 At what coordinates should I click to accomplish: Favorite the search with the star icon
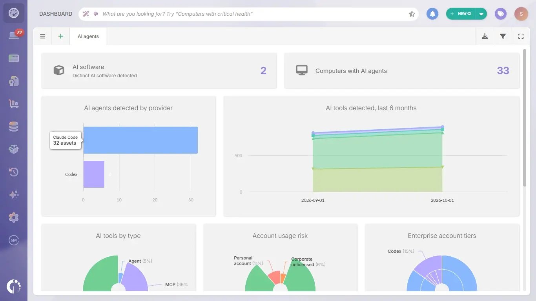[412, 14]
